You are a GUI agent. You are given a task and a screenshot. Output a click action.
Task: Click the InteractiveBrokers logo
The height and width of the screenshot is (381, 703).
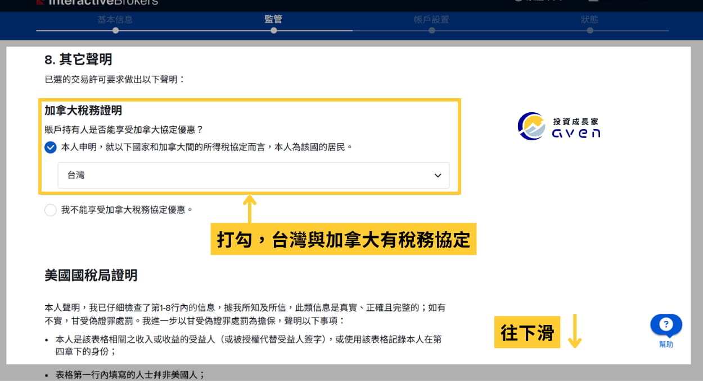click(97, 2)
